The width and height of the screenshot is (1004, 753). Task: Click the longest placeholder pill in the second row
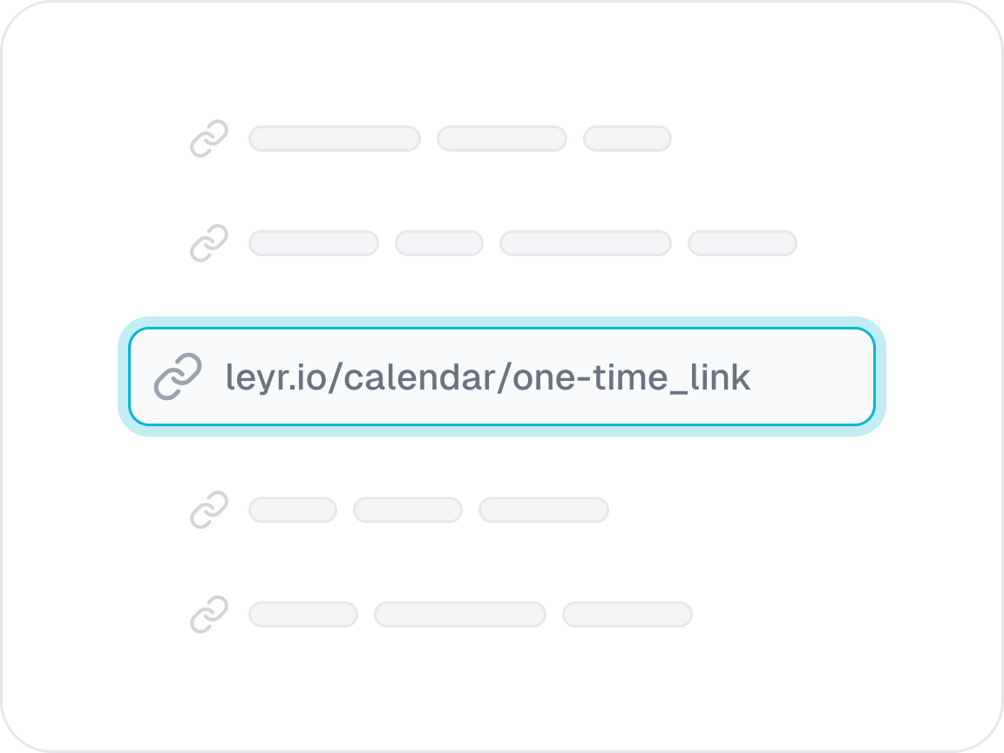[x=586, y=243]
